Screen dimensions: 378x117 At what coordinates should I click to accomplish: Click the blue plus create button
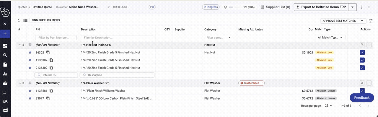5,34
